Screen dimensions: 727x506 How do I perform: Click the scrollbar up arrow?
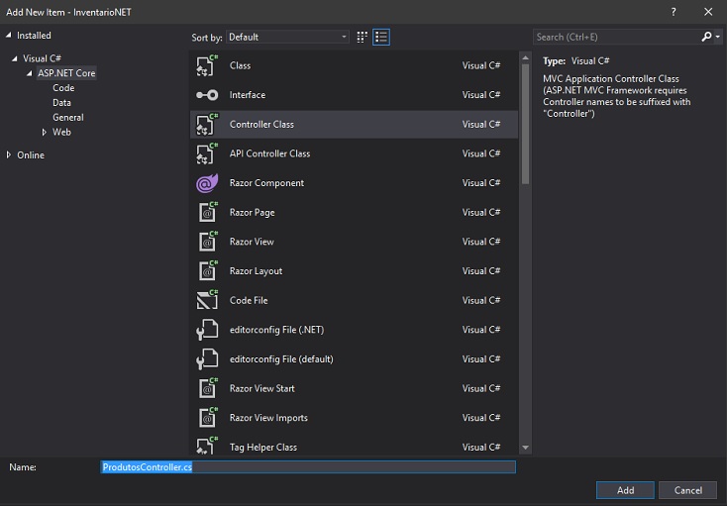click(x=525, y=57)
